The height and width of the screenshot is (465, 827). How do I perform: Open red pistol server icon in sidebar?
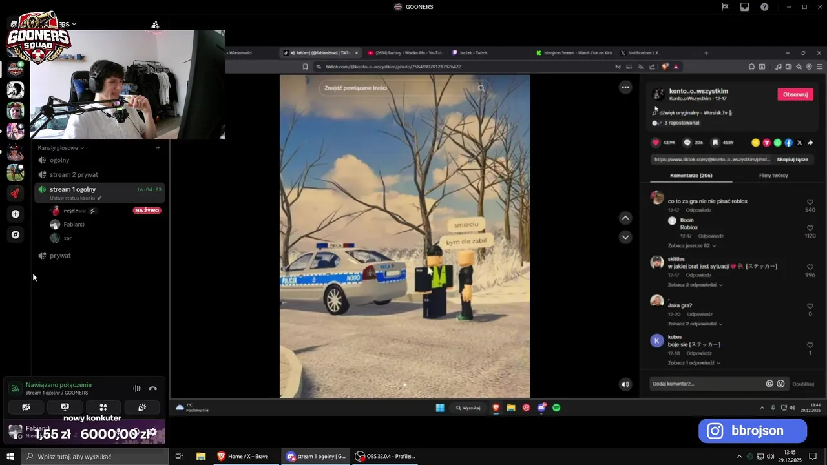point(16,193)
